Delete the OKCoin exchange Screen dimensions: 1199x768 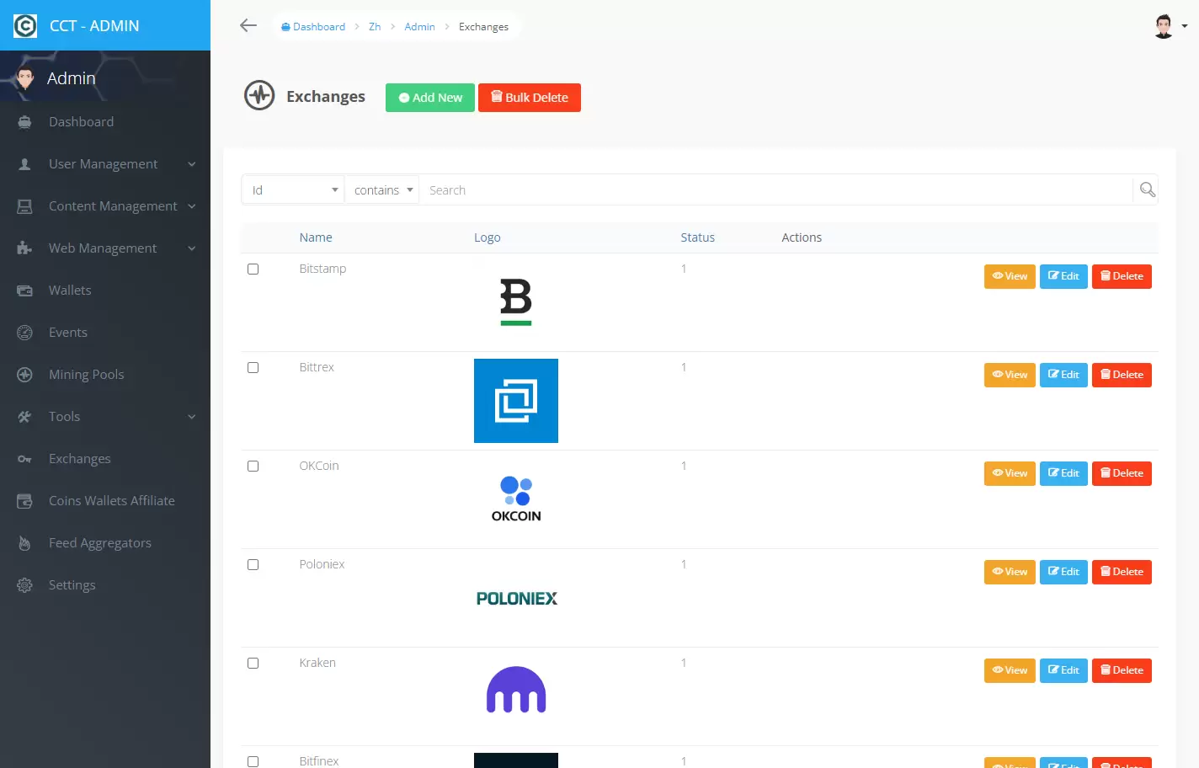click(x=1122, y=473)
